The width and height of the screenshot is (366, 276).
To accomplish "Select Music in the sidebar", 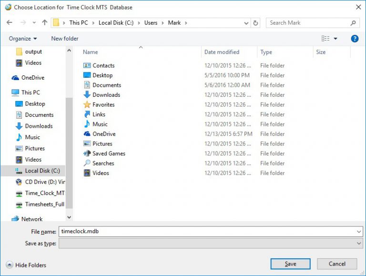I will (x=32, y=137).
